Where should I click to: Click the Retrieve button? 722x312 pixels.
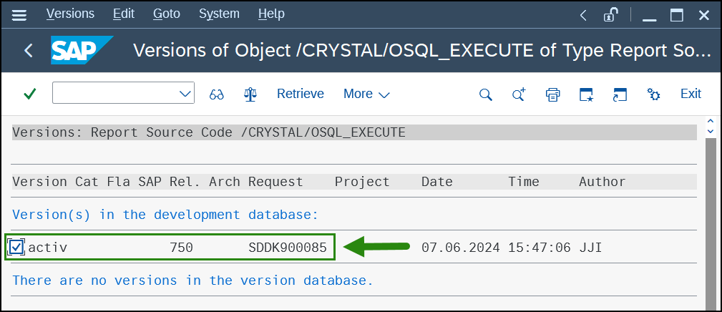[301, 94]
